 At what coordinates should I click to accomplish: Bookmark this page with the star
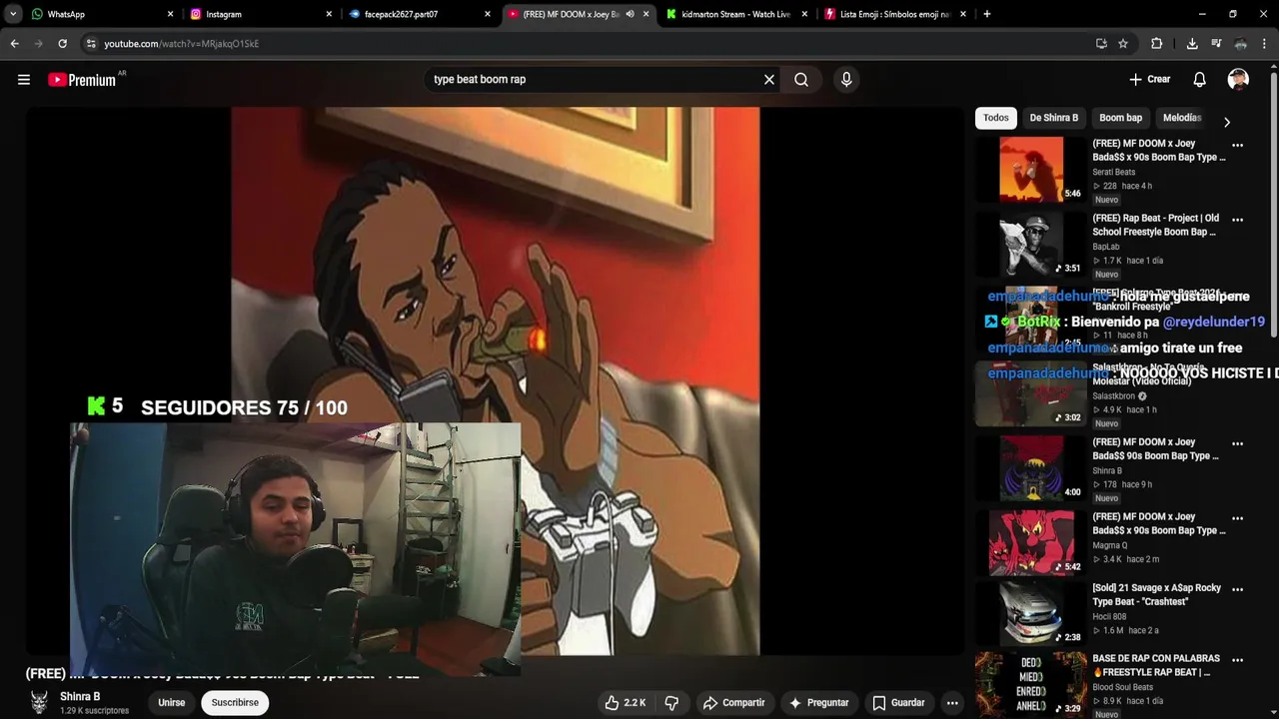[x=1123, y=44]
